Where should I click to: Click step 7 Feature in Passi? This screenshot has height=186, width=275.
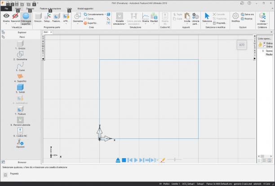click(20, 111)
